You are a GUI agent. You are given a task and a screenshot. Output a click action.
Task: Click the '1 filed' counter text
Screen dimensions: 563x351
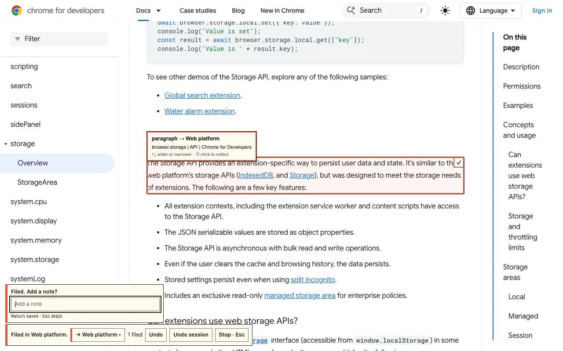pyautogui.click(x=135, y=335)
